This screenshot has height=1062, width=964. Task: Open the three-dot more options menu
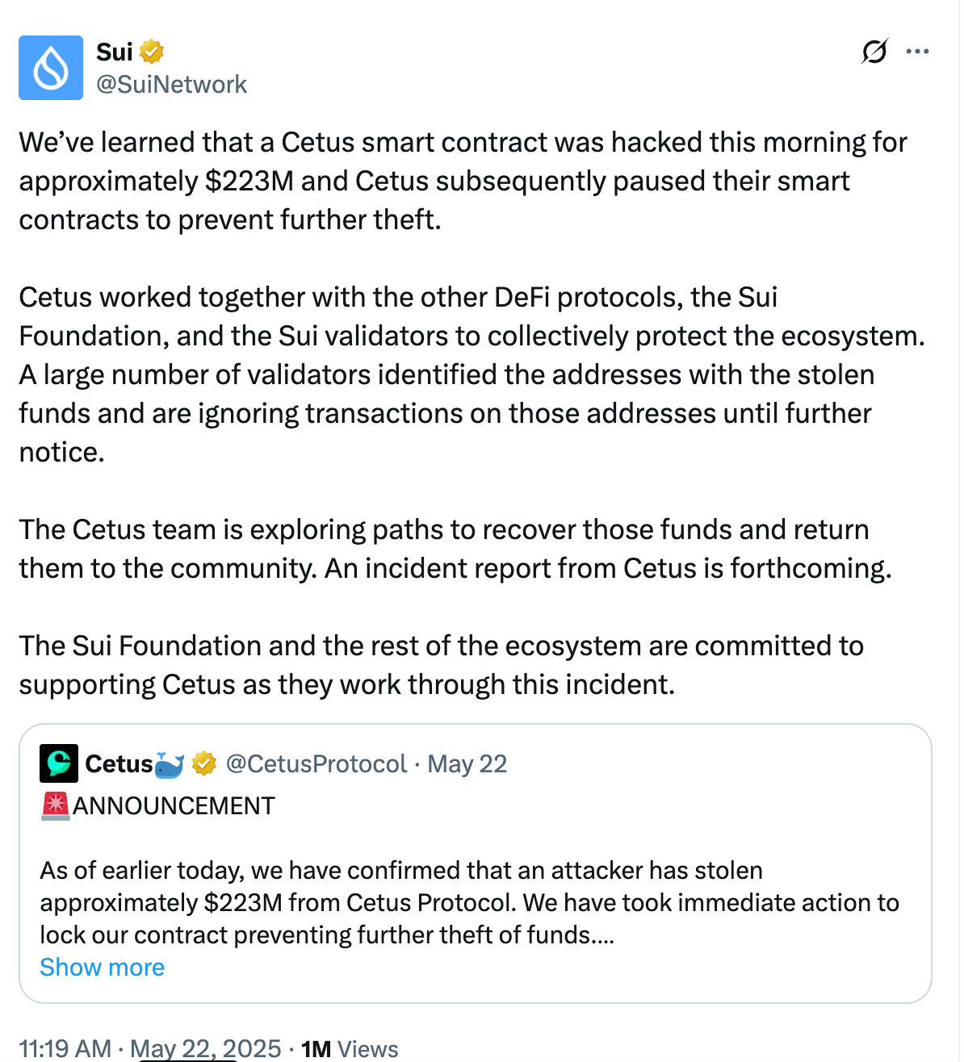[x=917, y=52]
